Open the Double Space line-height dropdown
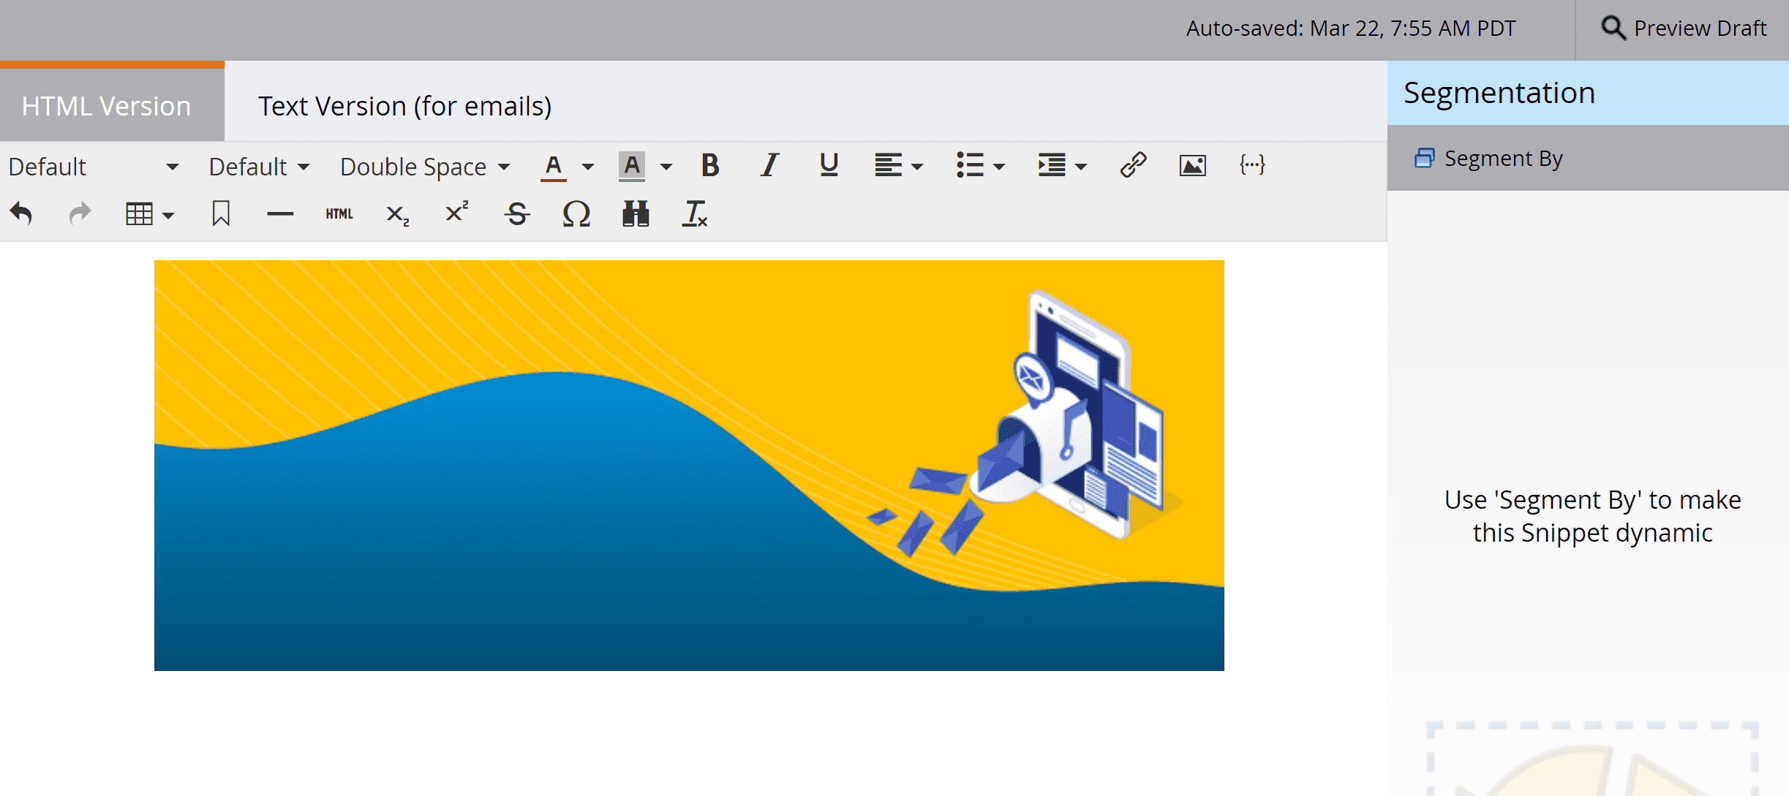Screen dimensions: 1789x796 point(425,167)
